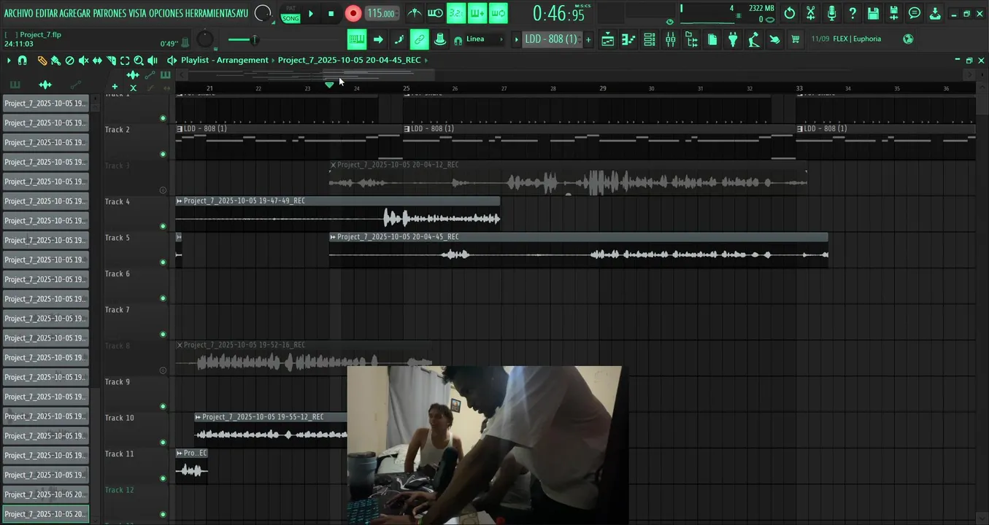Click the tempo tapper icon
Screen dimensions: 989x525
tap(754, 39)
